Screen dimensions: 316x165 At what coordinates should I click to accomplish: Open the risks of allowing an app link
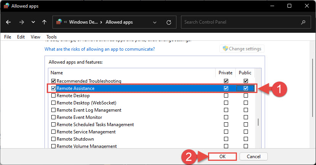(x=100, y=49)
